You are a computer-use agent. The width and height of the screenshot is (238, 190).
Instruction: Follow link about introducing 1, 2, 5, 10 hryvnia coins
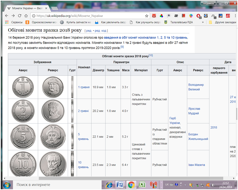pyautogui.click(x=146, y=37)
